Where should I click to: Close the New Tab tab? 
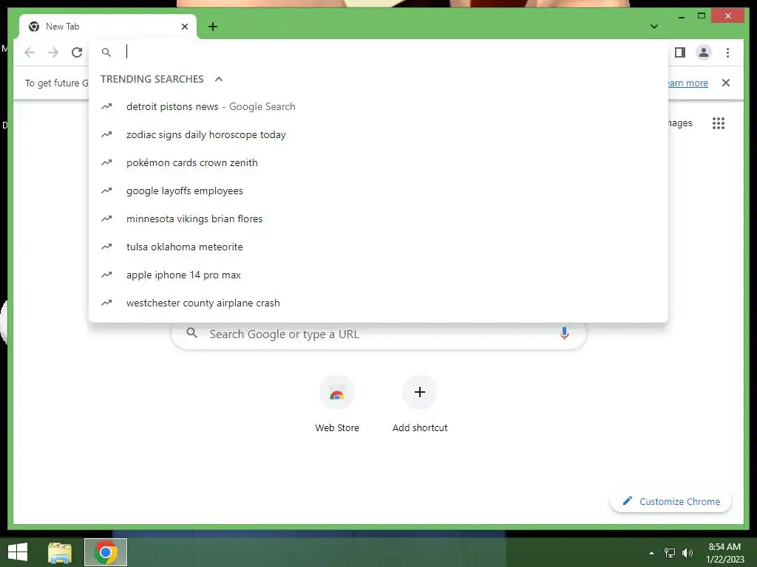click(184, 27)
